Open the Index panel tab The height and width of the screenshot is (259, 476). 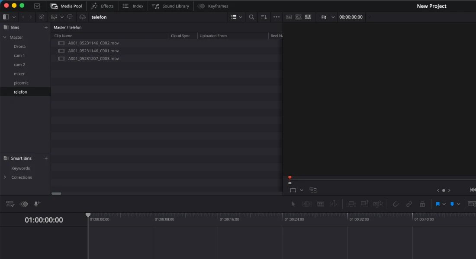[133, 6]
